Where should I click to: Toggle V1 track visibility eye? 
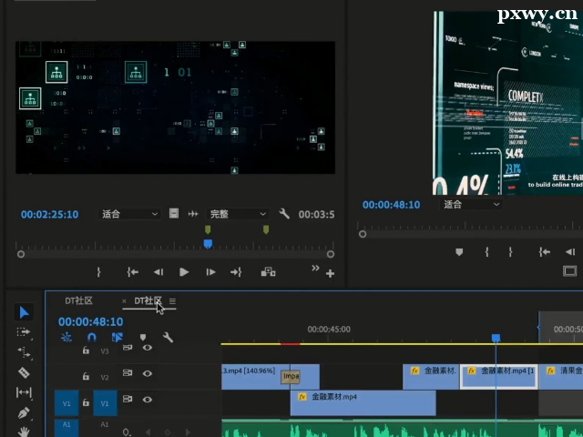click(x=147, y=399)
